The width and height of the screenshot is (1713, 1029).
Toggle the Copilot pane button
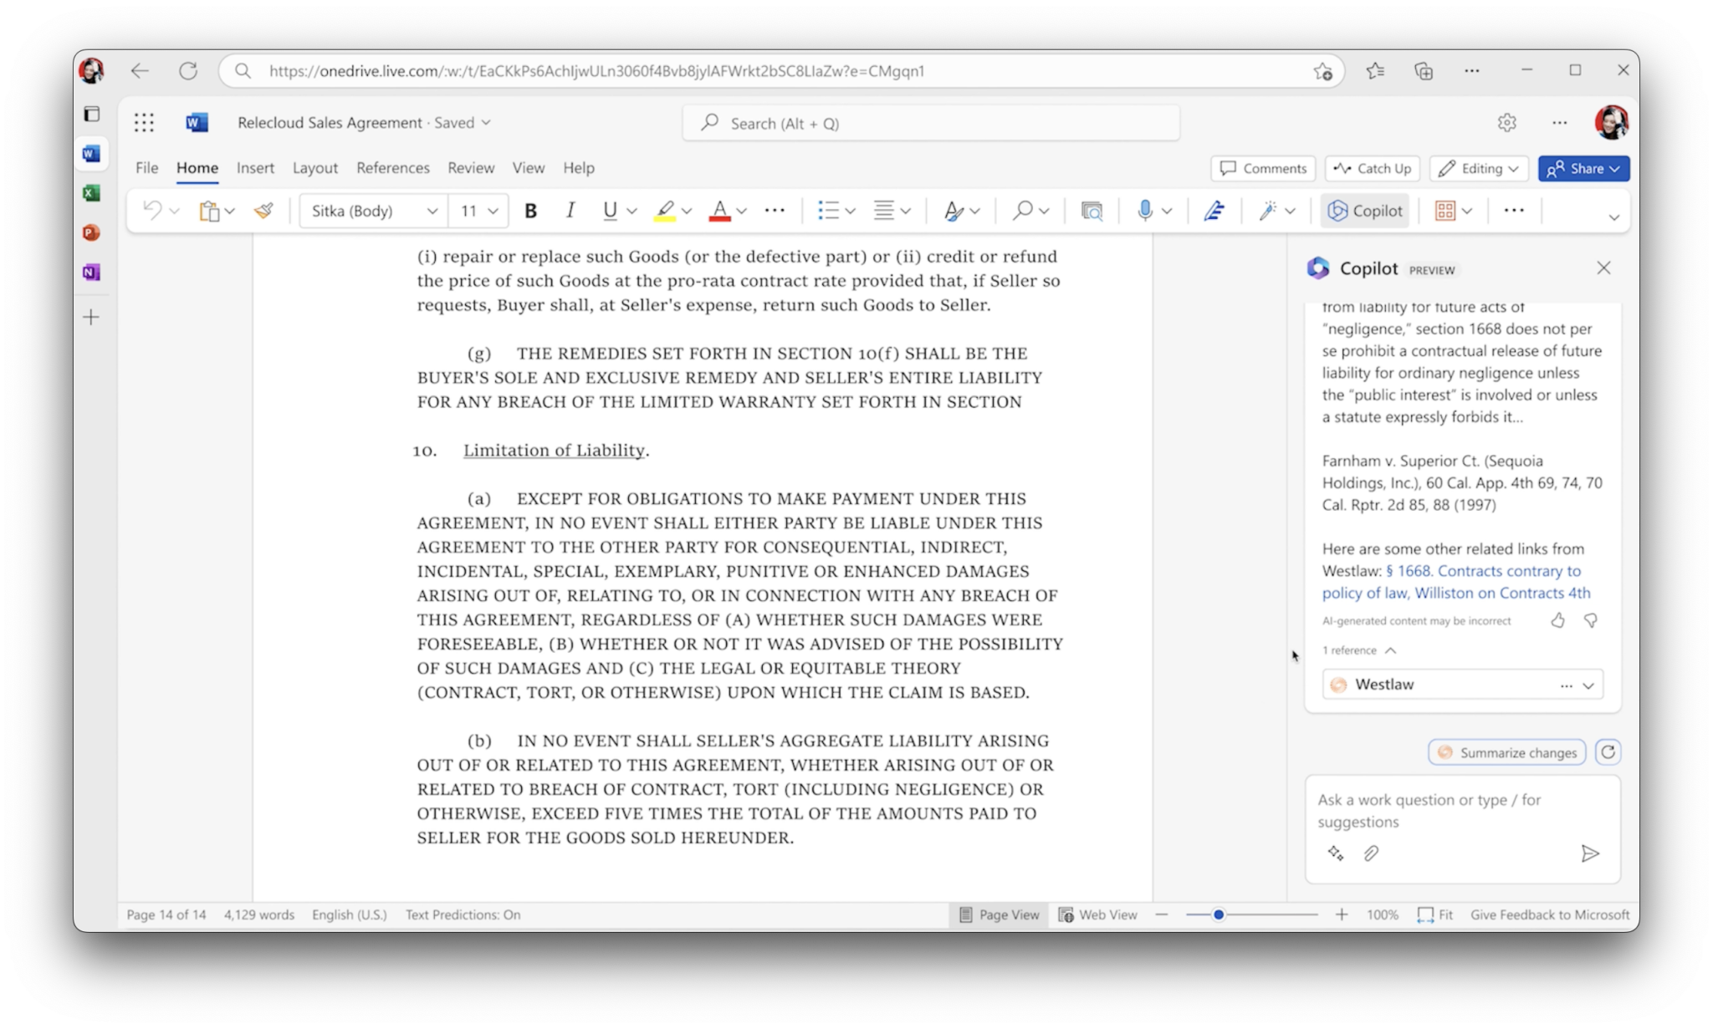point(1365,211)
